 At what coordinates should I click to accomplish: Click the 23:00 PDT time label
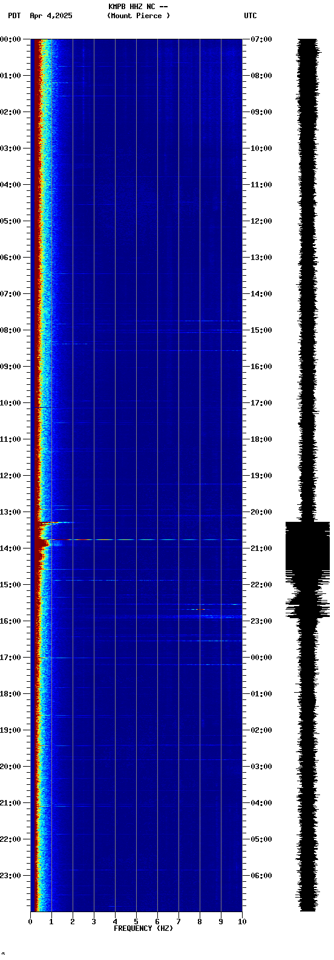click(11, 876)
